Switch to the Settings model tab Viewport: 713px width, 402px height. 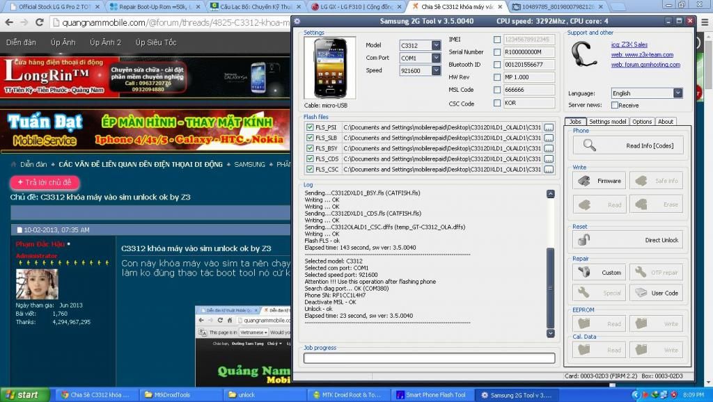click(607, 122)
